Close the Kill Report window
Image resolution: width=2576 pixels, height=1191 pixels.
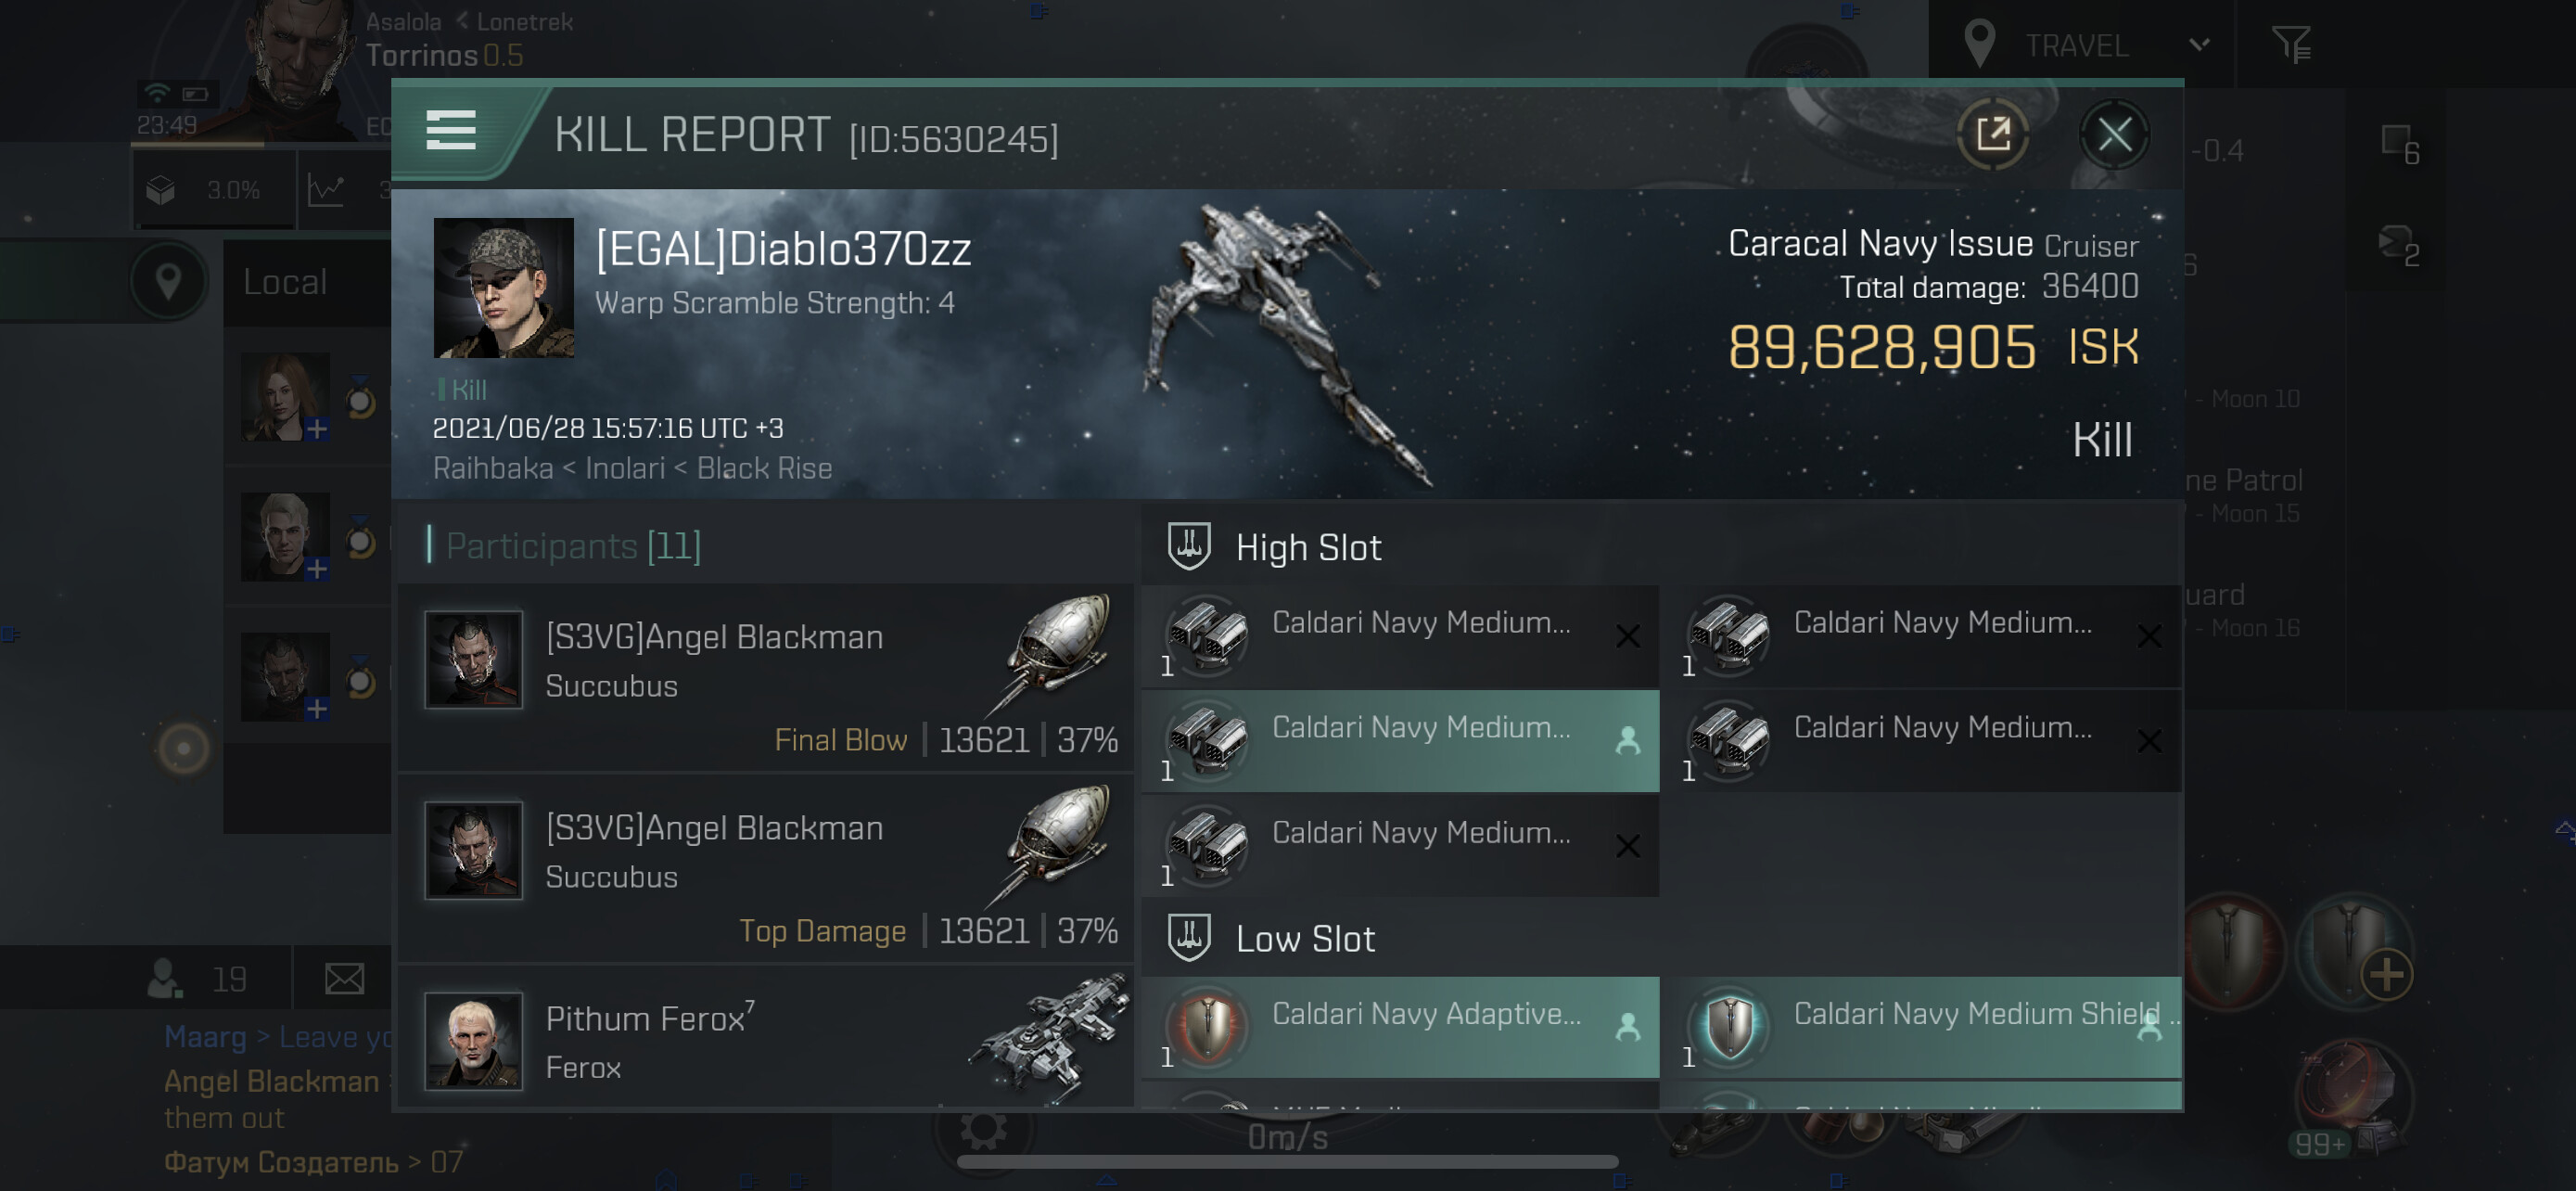[x=2113, y=134]
